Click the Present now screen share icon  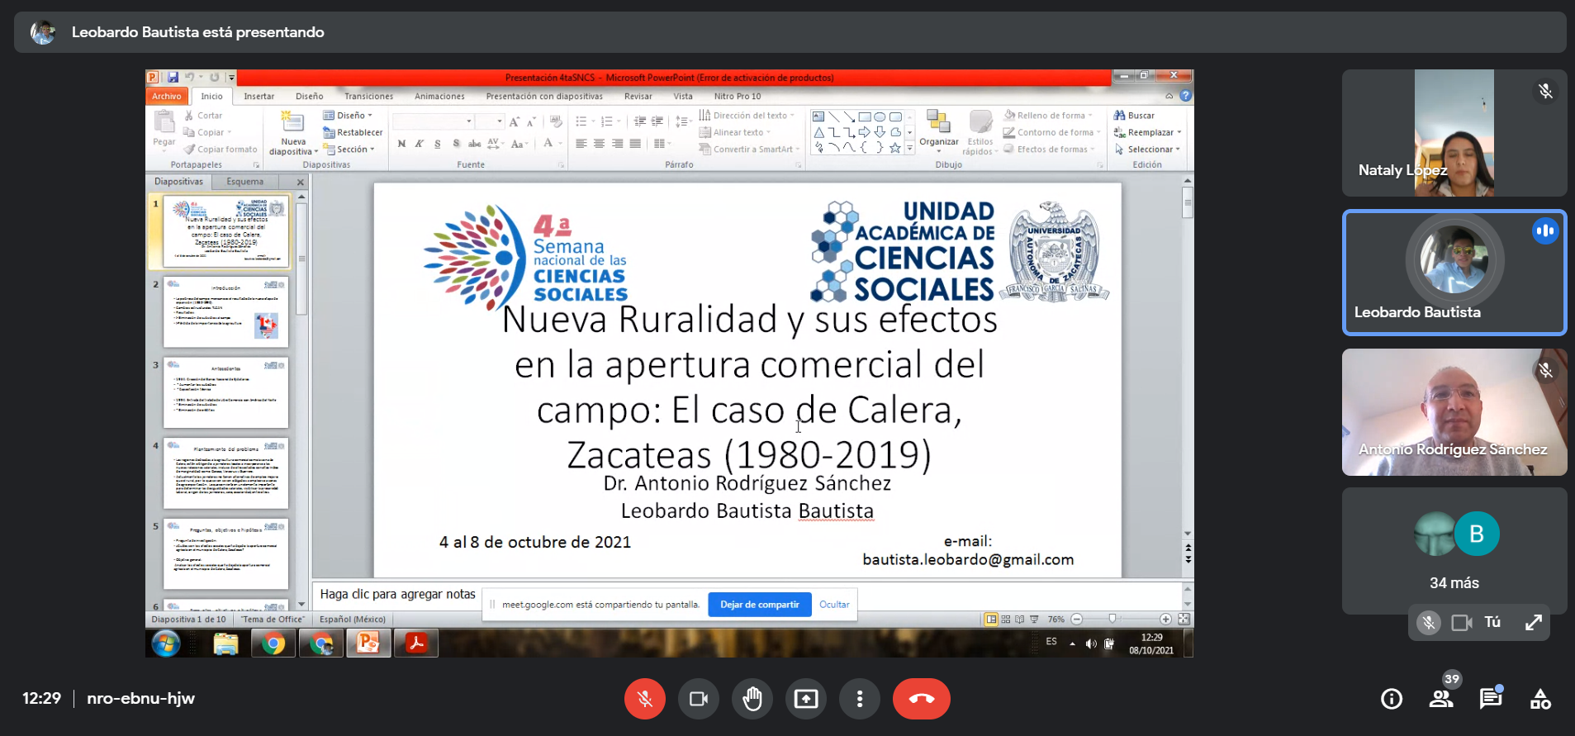pos(805,699)
